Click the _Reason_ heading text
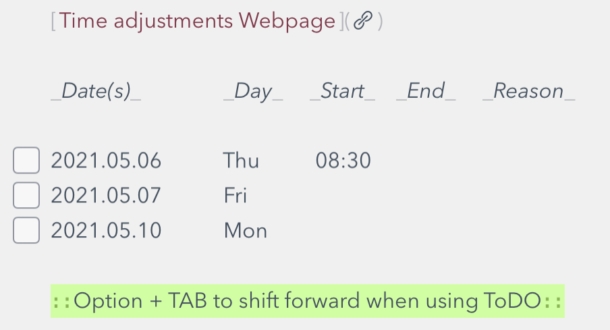Screen dimensions: 610x330 point(529,92)
